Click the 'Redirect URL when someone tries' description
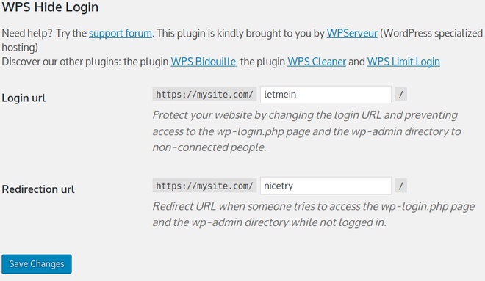This screenshot has height=281, width=485. (x=313, y=214)
